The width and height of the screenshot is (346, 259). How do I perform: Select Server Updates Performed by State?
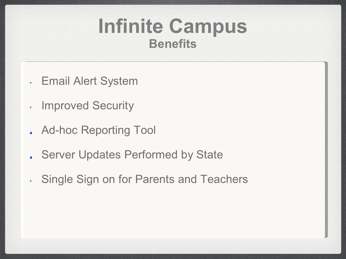point(132,155)
